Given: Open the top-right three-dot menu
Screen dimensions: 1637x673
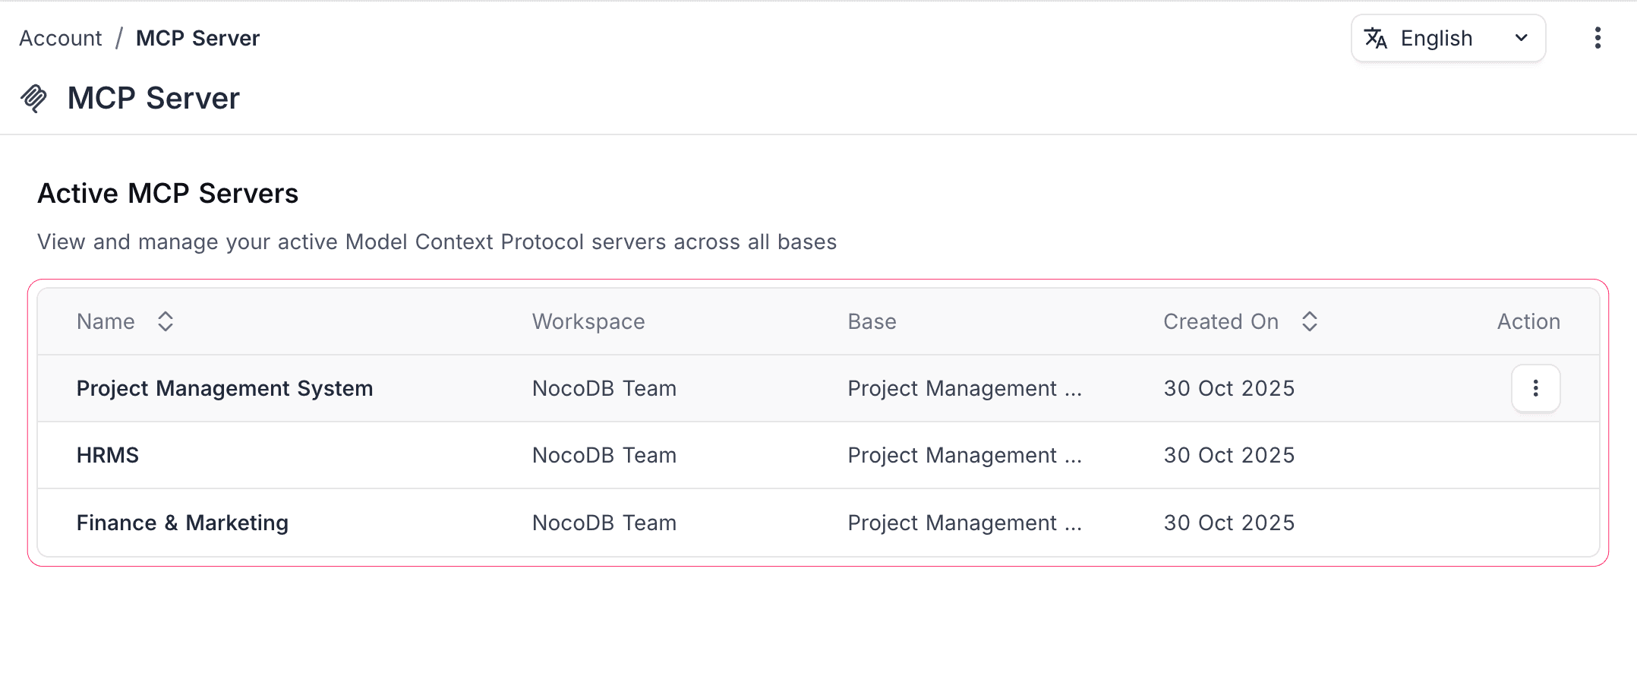Looking at the screenshot, I should pyautogui.click(x=1598, y=38).
